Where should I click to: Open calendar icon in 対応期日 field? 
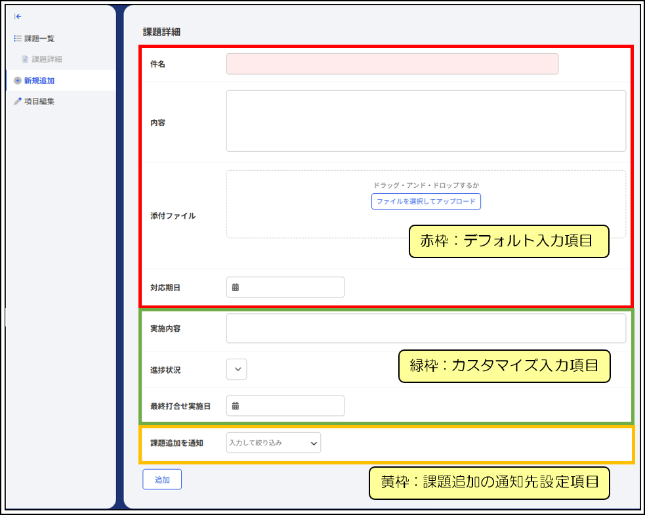pos(236,287)
